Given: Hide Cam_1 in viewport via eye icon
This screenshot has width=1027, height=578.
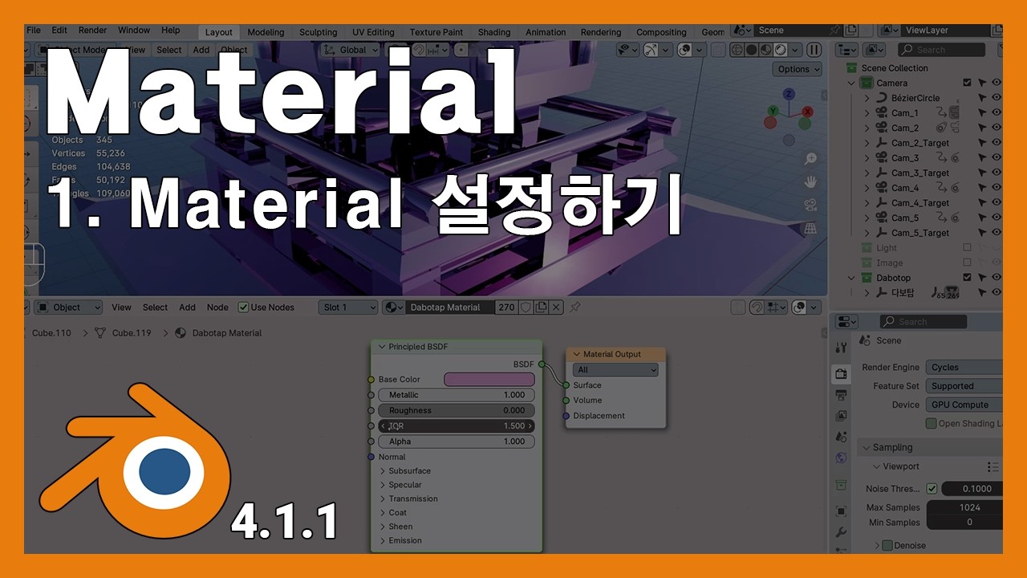Looking at the screenshot, I should point(996,113).
